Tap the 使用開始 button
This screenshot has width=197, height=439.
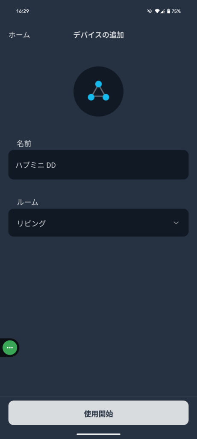click(x=98, y=413)
